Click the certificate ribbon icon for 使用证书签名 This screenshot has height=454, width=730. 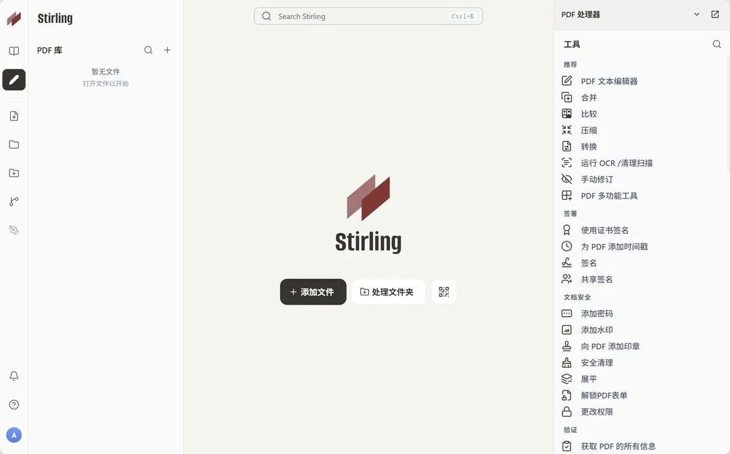click(x=566, y=230)
